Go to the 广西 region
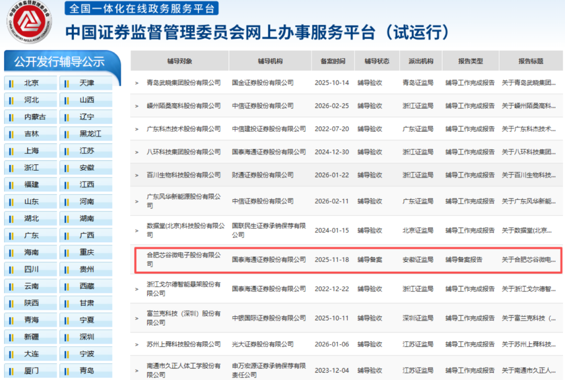The image size is (565, 380). (x=86, y=236)
